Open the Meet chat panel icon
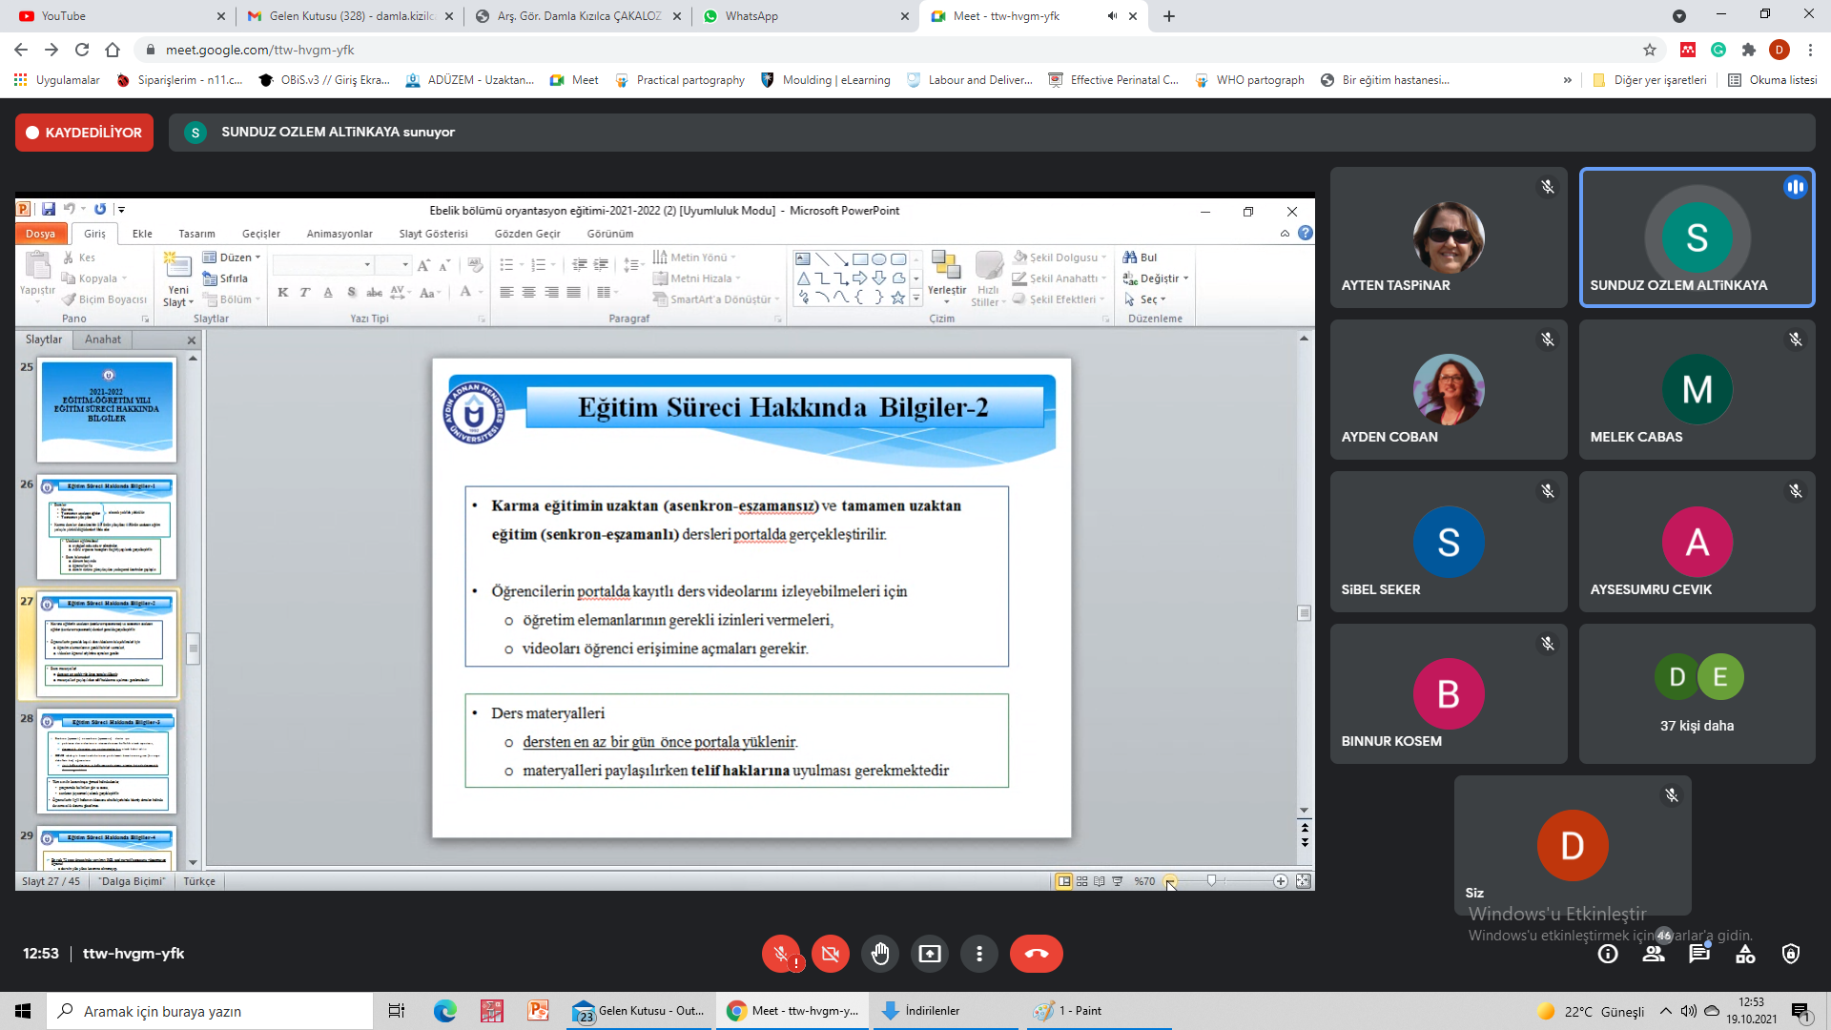 (1699, 954)
